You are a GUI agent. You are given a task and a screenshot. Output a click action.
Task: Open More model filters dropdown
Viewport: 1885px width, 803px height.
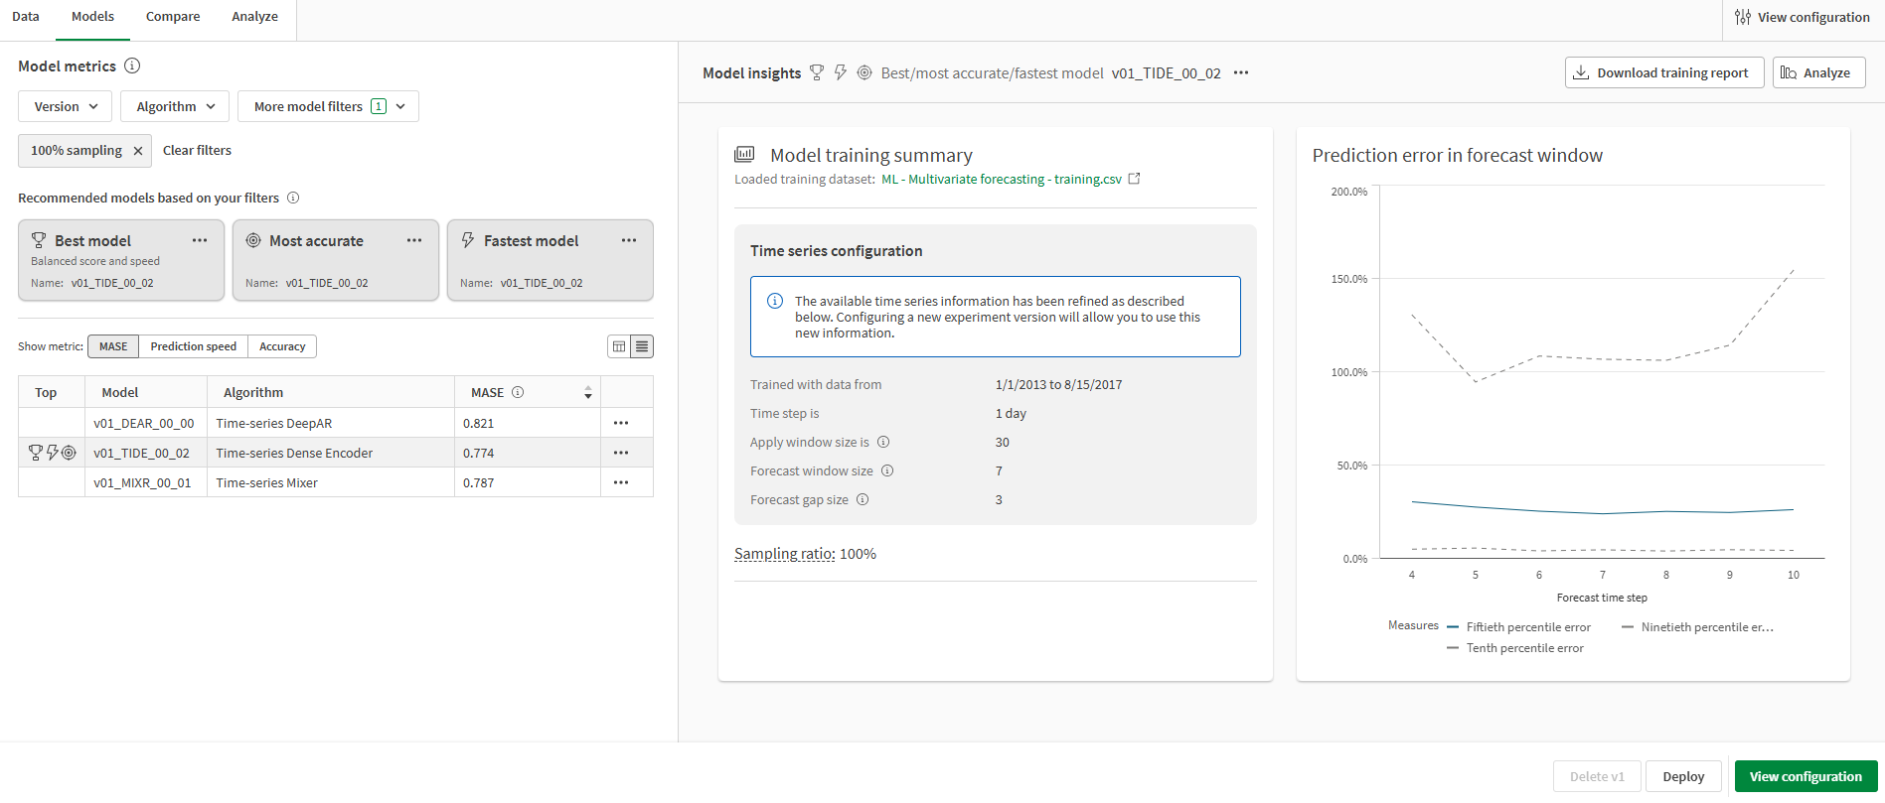tap(328, 106)
